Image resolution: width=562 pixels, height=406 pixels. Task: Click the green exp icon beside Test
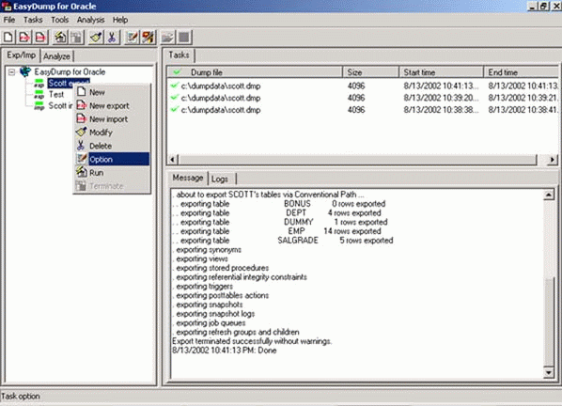tap(39, 95)
